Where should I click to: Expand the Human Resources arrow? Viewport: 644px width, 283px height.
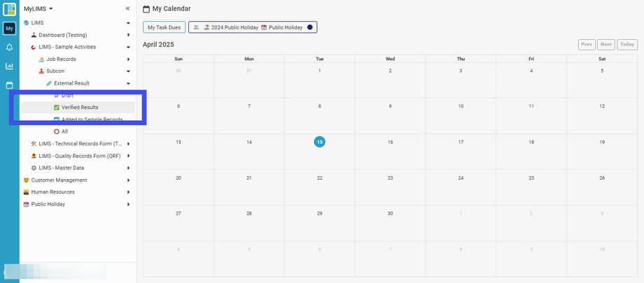coord(128,192)
